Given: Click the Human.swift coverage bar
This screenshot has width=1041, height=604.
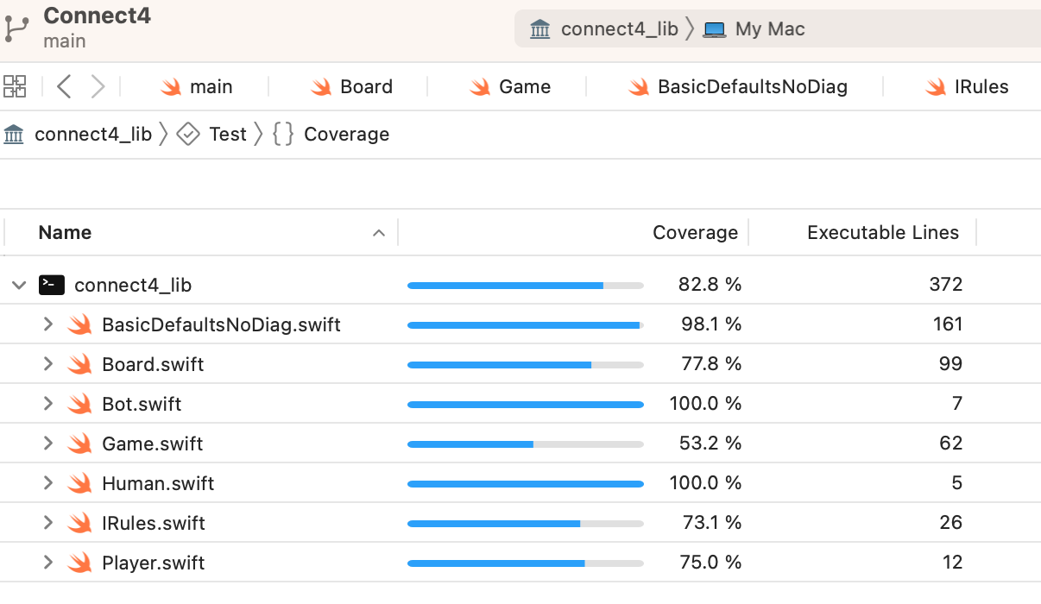Looking at the screenshot, I should point(526,483).
